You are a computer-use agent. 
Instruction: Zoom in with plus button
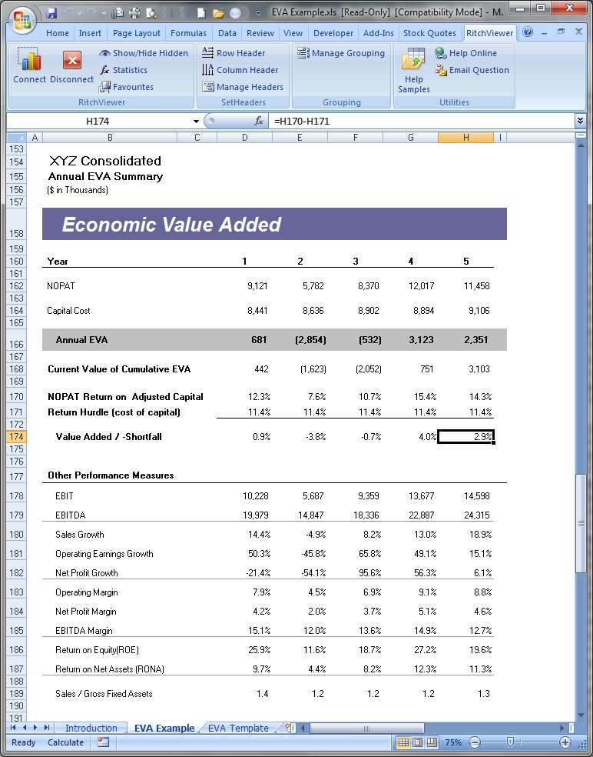click(x=565, y=742)
